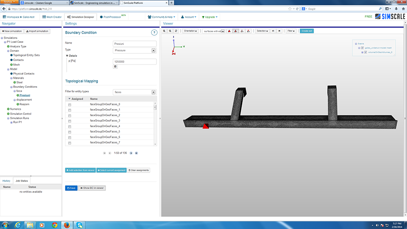Check the faceGroupOnGeoFaces_4 checkbox
Image resolution: width=407 pixels, height=229 pixels.
[70, 127]
